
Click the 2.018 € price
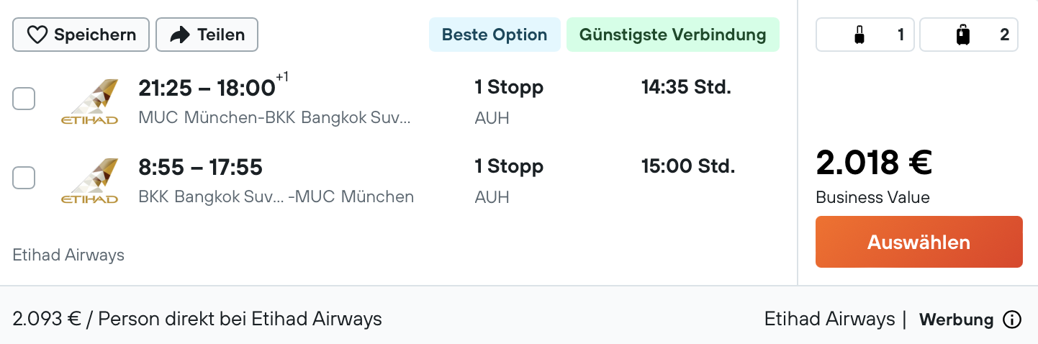pyautogui.click(x=874, y=163)
